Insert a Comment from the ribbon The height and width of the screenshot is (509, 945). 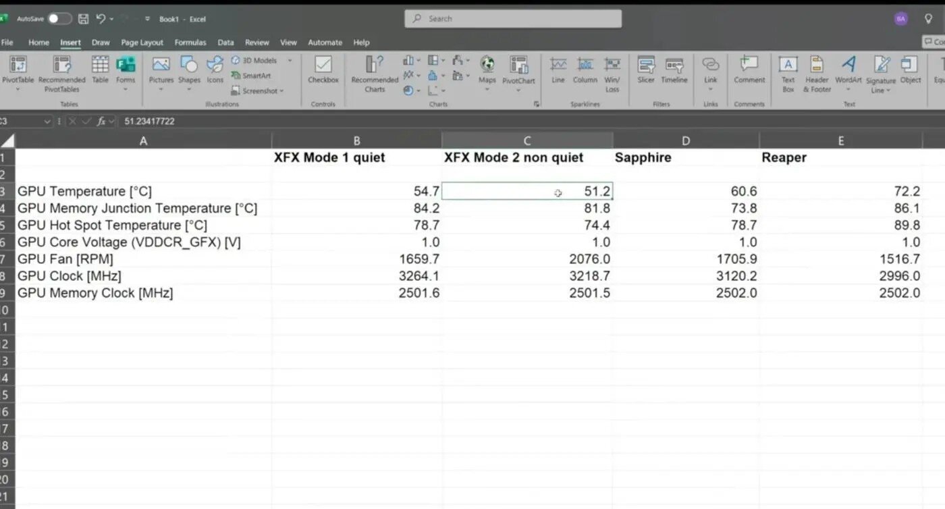click(x=749, y=70)
